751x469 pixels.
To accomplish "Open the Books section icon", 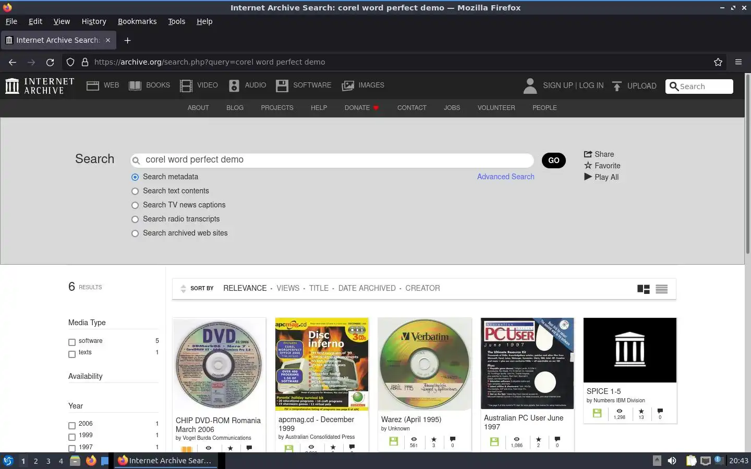I will coord(135,86).
